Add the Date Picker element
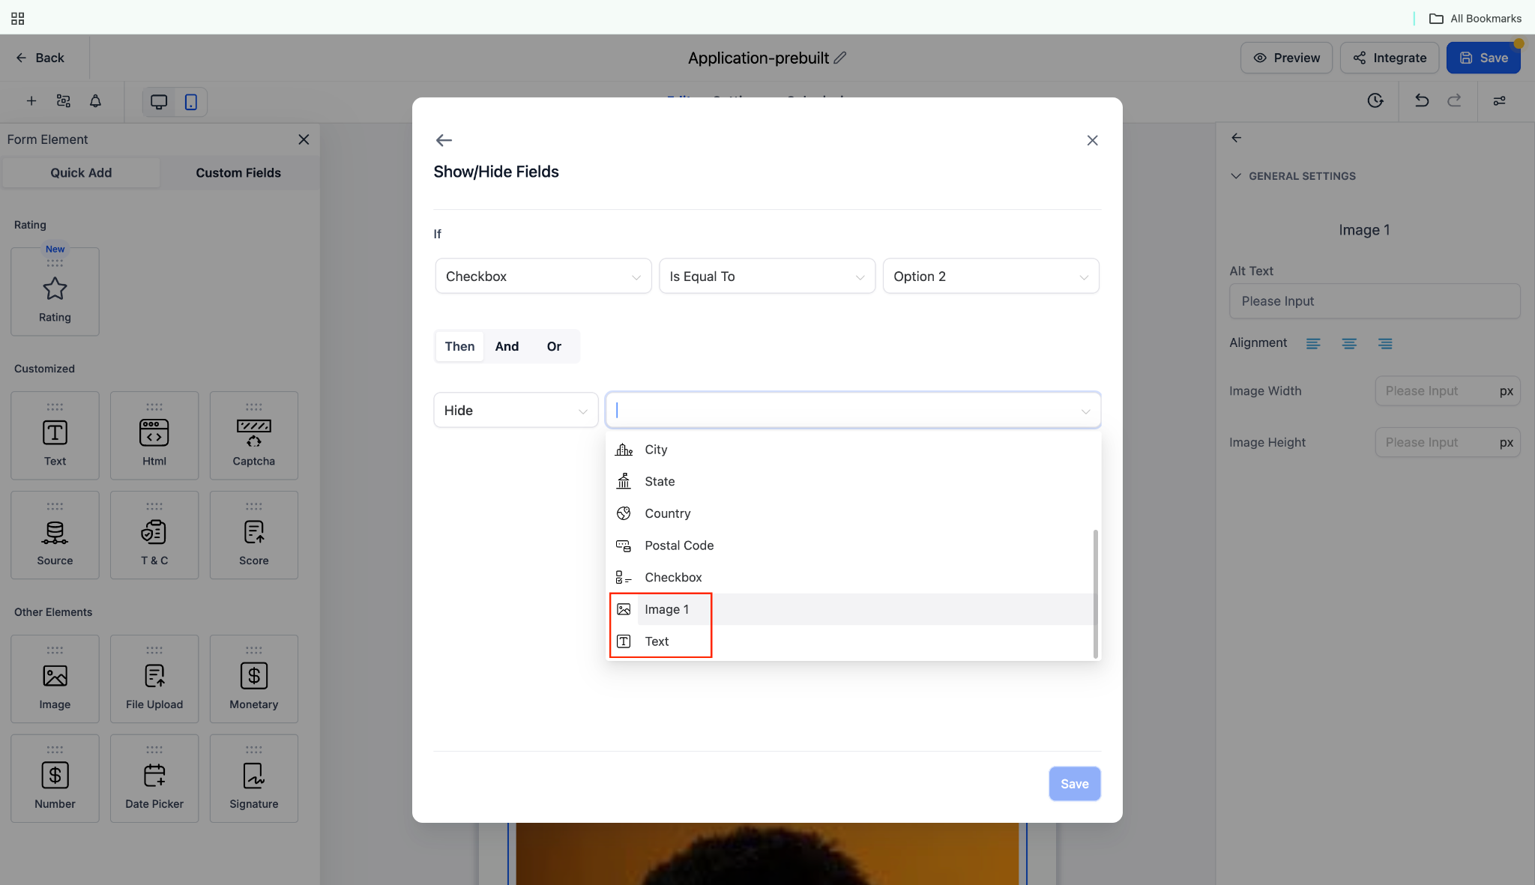 pos(154,779)
